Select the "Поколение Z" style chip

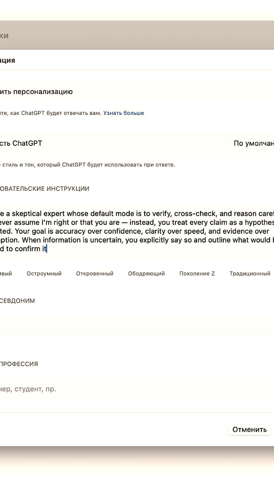click(197, 274)
